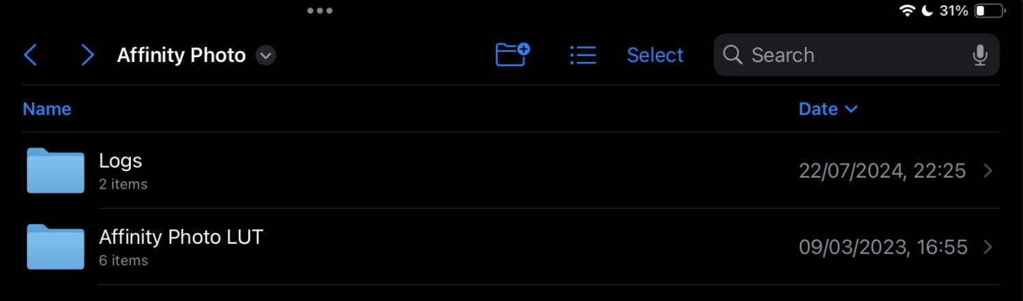Screen dimensions: 1023x301
Task: Tap the Wi-Fi status icon
Action: (907, 11)
